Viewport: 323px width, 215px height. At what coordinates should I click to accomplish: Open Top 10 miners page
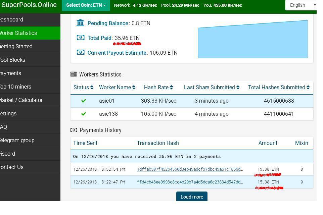click(30, 87)
